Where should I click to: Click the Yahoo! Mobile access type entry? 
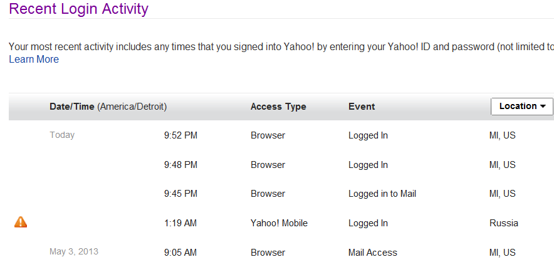[279, 223]
